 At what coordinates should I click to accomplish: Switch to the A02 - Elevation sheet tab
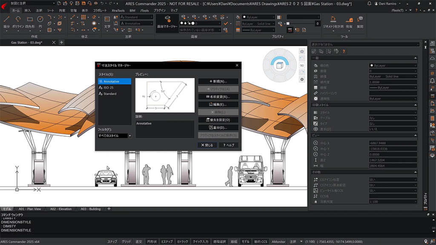61,209
